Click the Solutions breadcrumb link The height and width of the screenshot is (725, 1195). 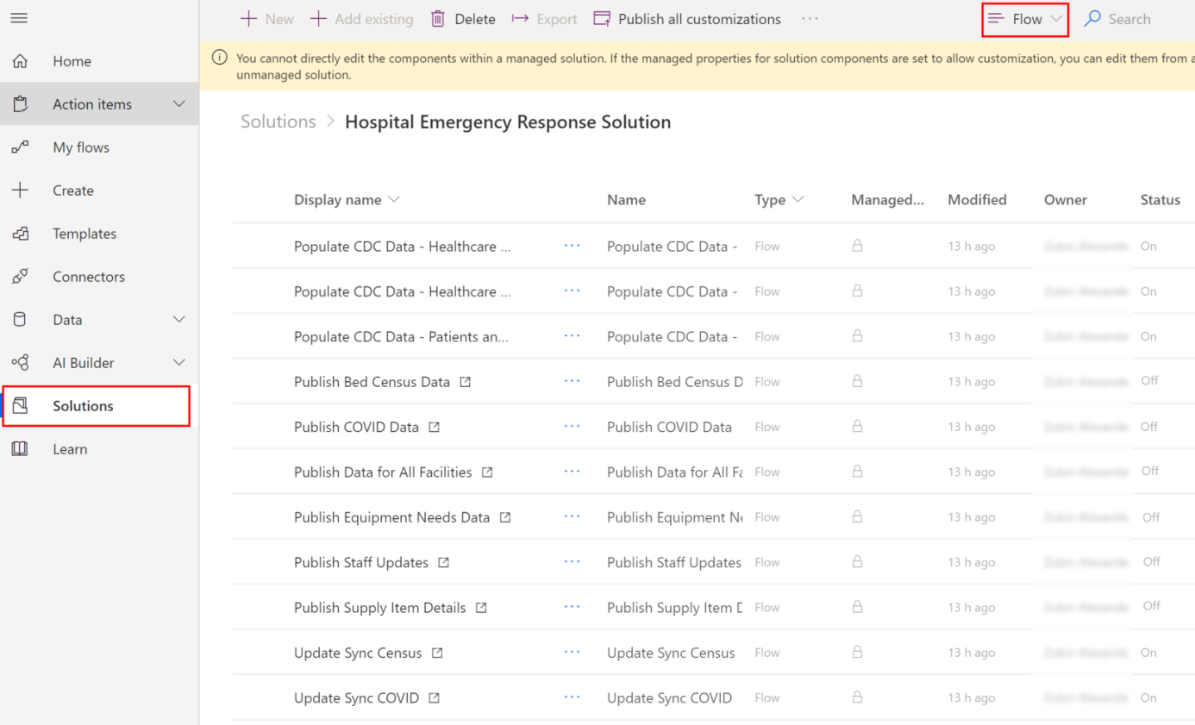[278, 122]
